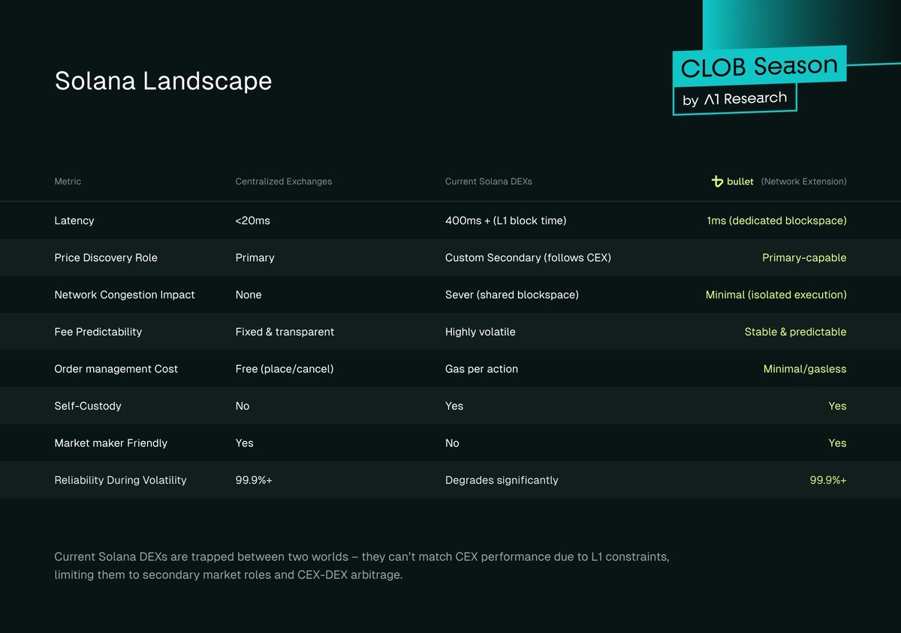Click the A1 Research logo mark
This screenshot has width=901, height=633.
coord(711,100)
